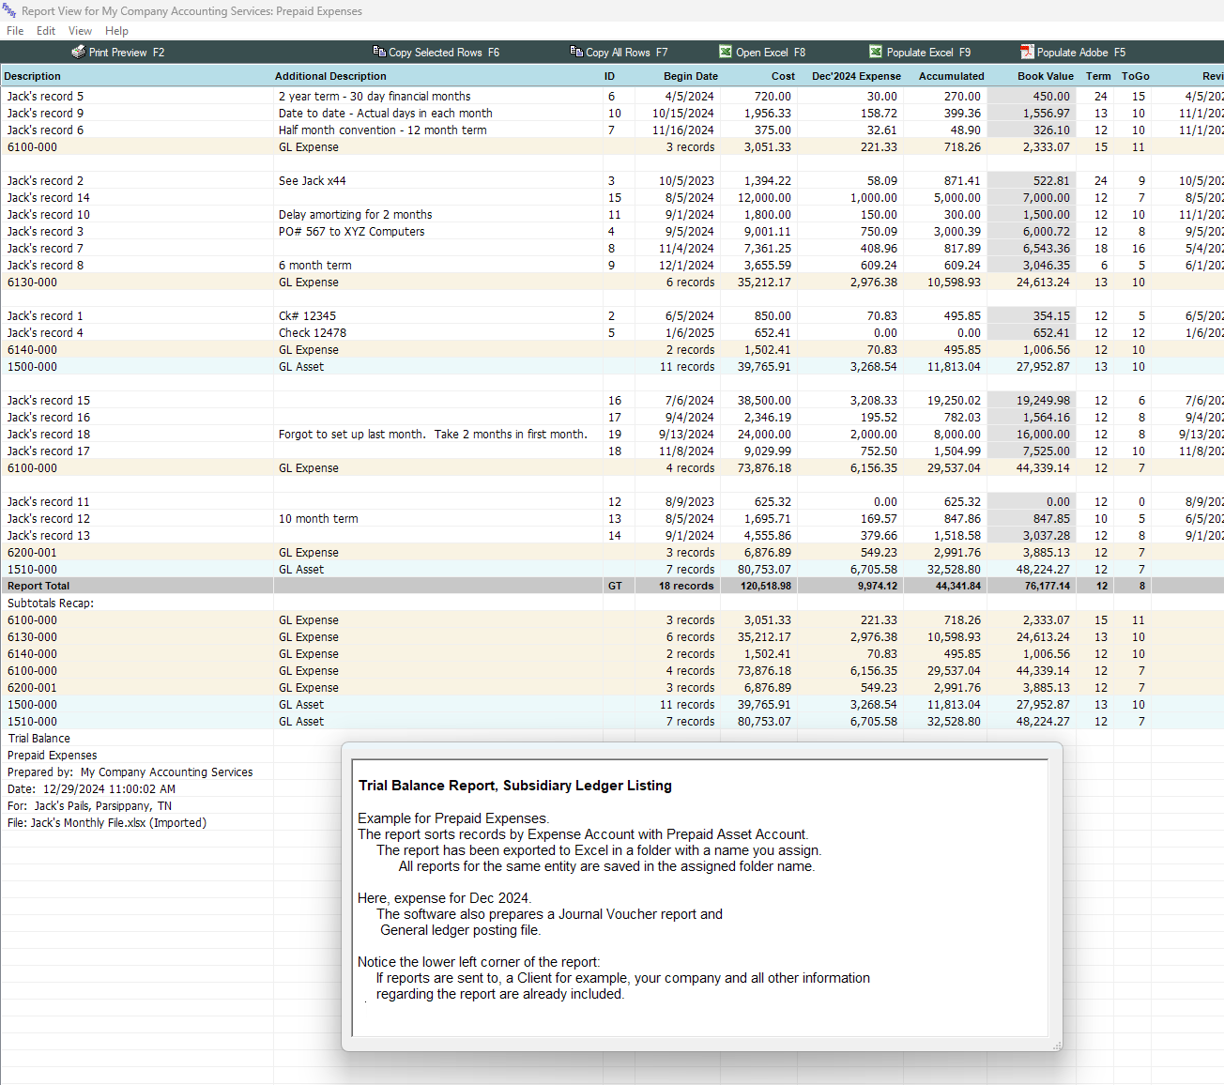Image resolution: width=1224 pixels, height=1085 pixels.
Task: Click Populate Excel F9 label
Action: pyautogui.click(x=929, y=53)
